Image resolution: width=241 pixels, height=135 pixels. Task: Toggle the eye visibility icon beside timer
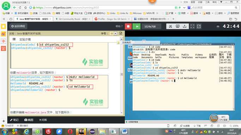(x=218, y=26)
